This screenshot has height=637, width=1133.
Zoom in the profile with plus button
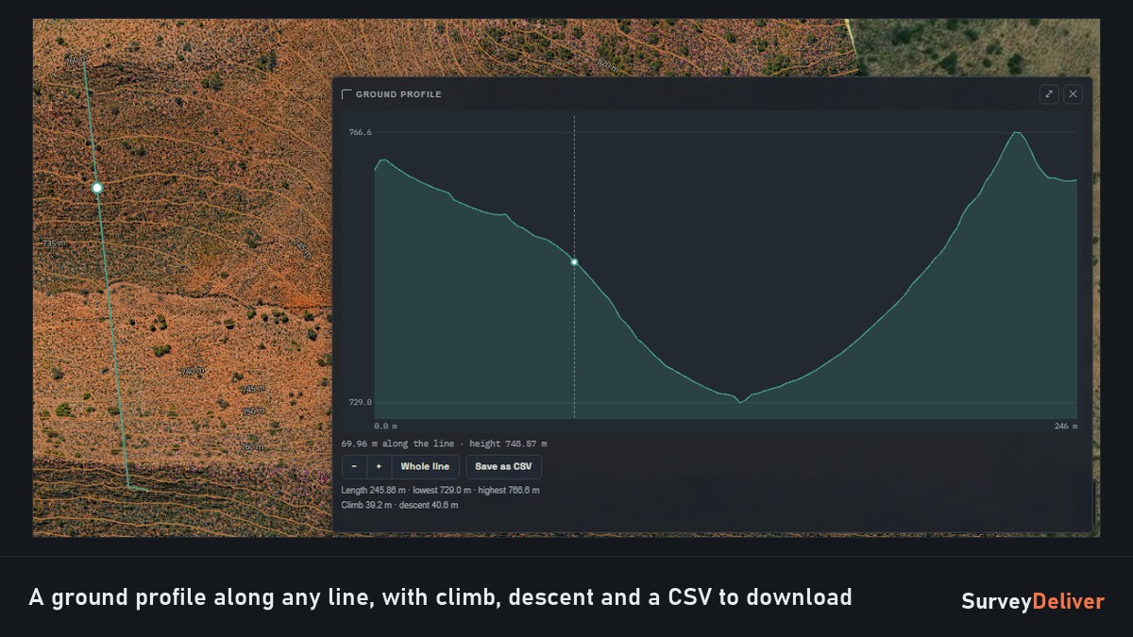379,466
